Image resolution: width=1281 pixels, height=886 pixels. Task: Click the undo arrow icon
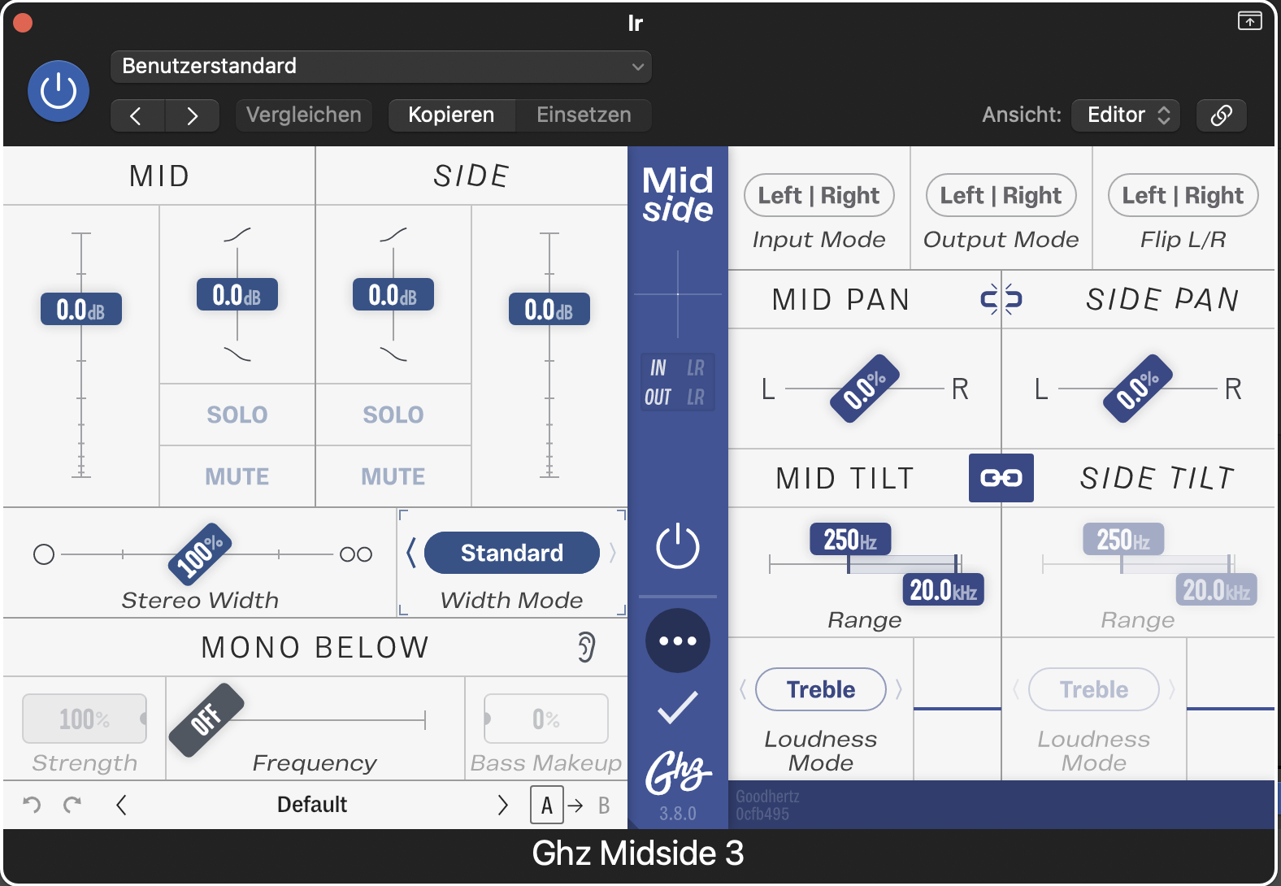[32, 805]
